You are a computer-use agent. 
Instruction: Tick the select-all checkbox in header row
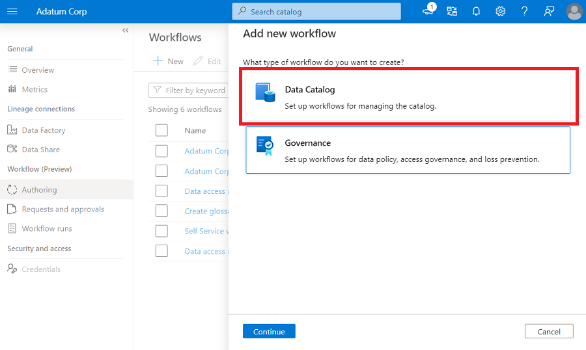(161, 131)
